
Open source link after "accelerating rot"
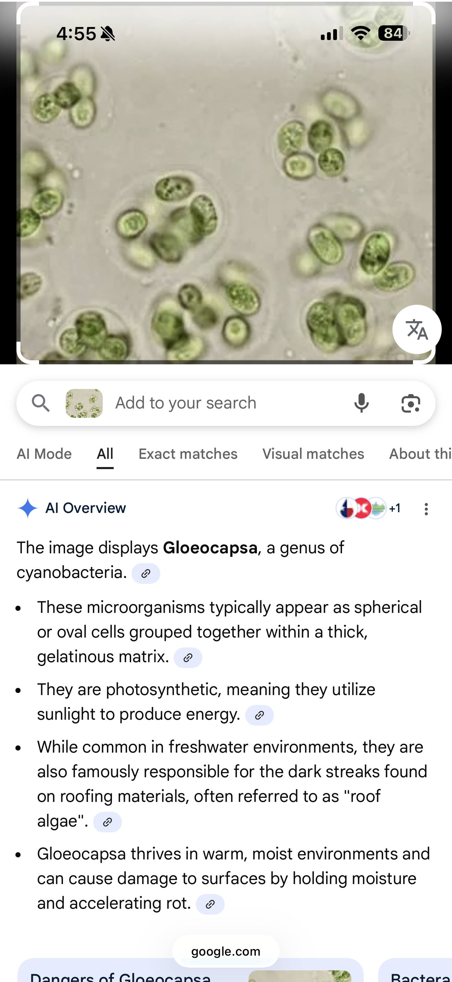pyautogui.click(x=210, y=904)
